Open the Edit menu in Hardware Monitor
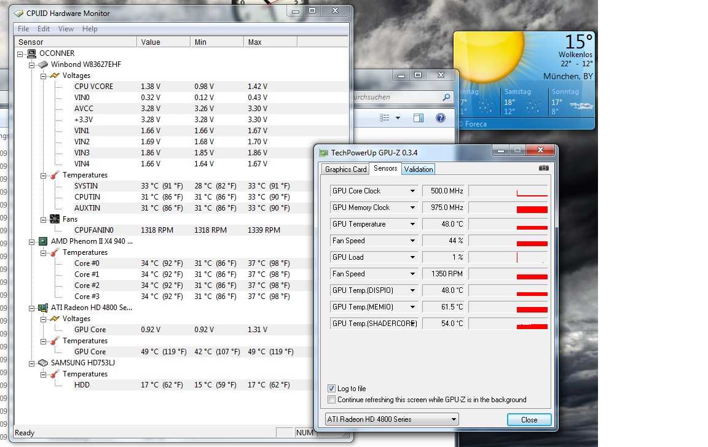This screenshot has width=708, height=447. pyautogui.click(x=44, y=29)
